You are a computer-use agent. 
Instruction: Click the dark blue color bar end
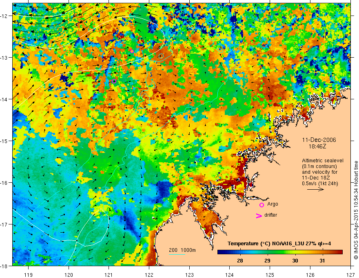pyautogui.click(x=221, y=252)
